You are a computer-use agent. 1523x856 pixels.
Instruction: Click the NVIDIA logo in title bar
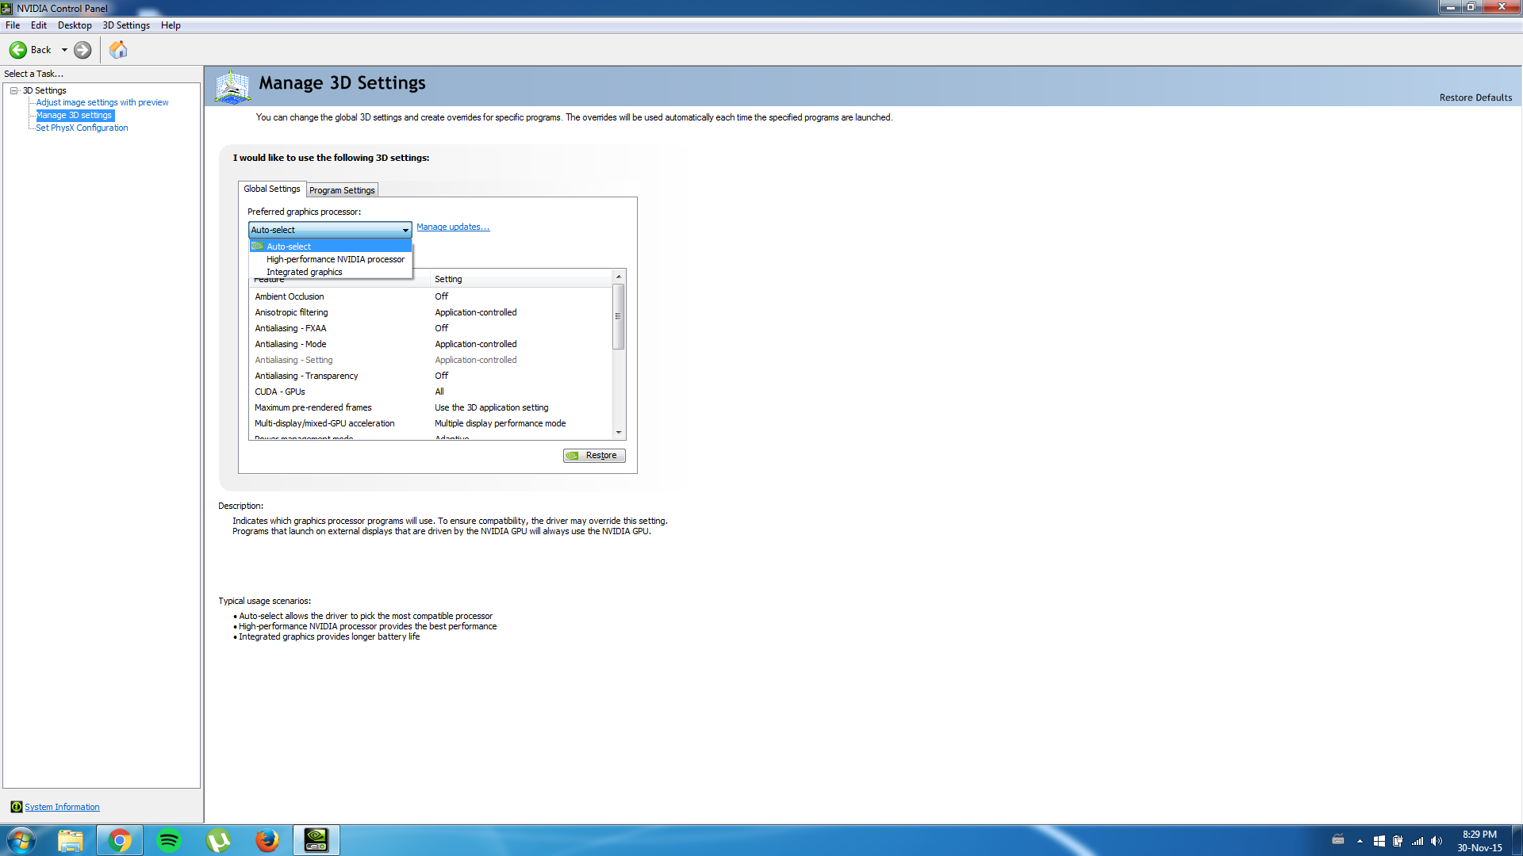pos(6,8)
